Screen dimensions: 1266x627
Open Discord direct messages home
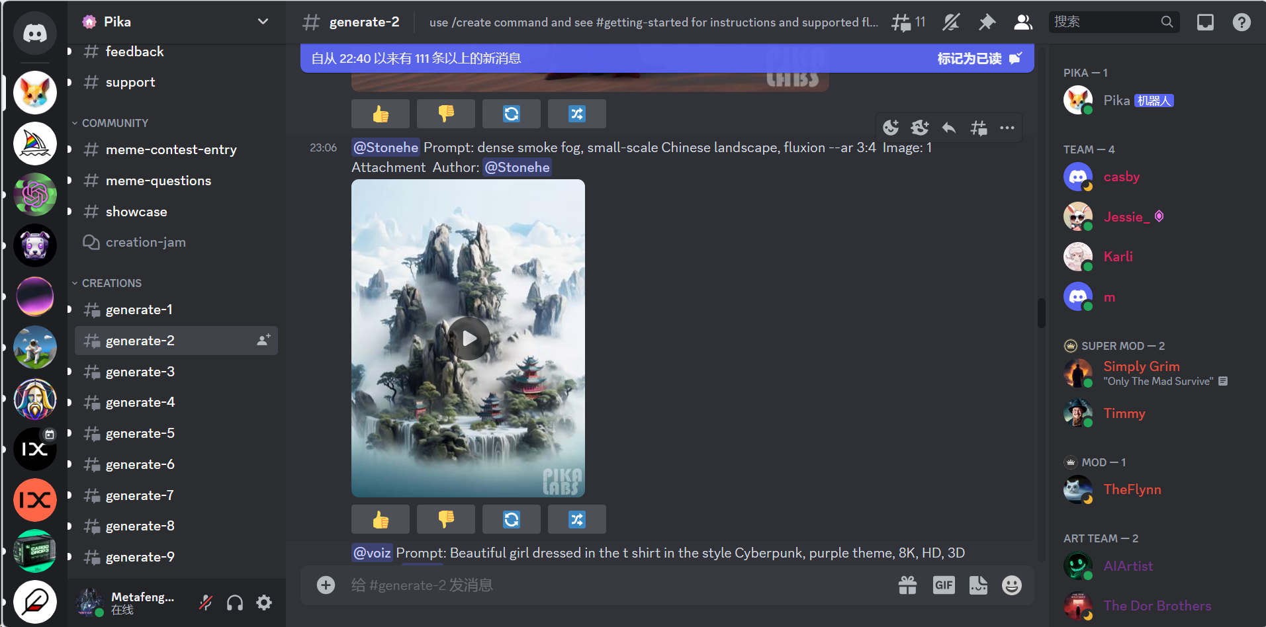coord(35,33)
